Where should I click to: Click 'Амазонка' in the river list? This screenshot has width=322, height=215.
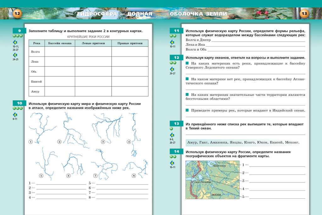219,142
